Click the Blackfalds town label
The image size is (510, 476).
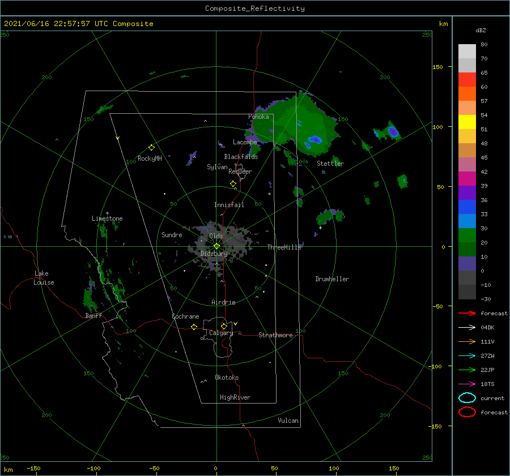coord(241,157)
